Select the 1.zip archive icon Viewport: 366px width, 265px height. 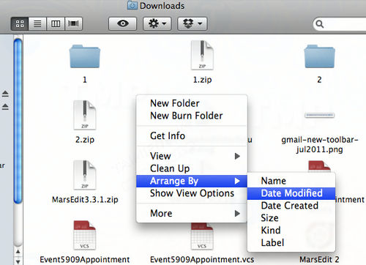(x=202, y=55)
